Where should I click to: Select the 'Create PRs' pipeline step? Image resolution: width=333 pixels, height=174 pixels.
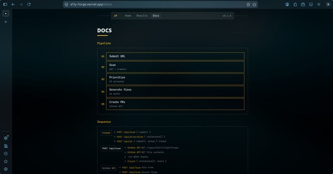pos(175,104)
